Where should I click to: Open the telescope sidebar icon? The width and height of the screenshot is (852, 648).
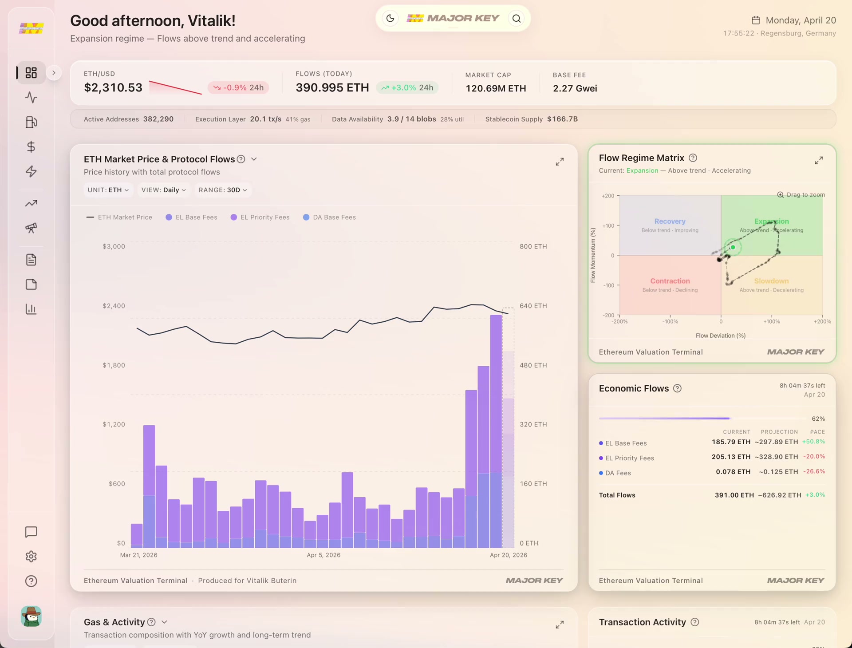click(31, 228)
